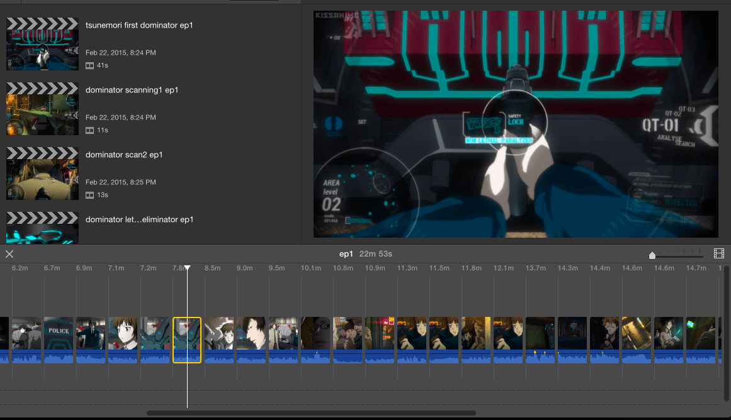Click the blue audio waveform under the selected frame
Image resolution: width=731 pixels, height=420 pixels.
pos(187,358)
